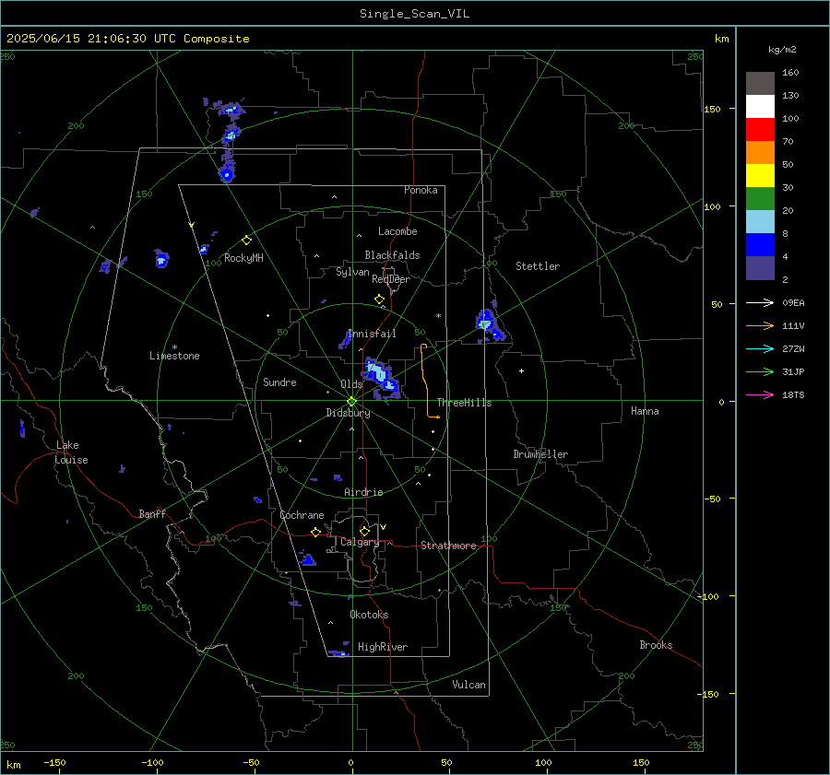Click the asterisk marker above Limestone

click(x=174, y=347)
